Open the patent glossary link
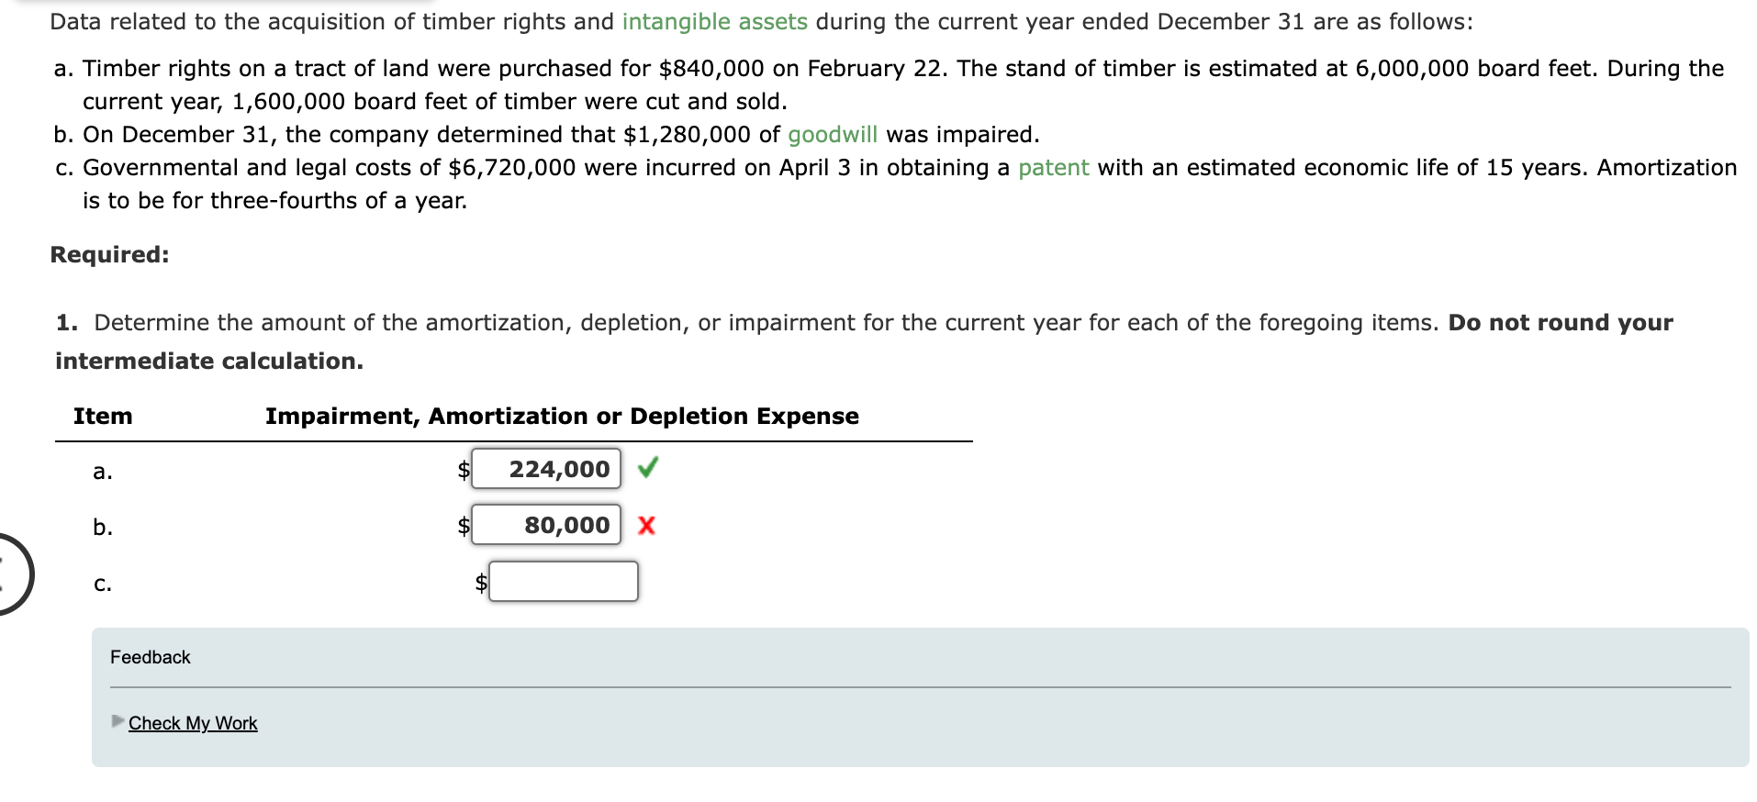 [1054, 168]
